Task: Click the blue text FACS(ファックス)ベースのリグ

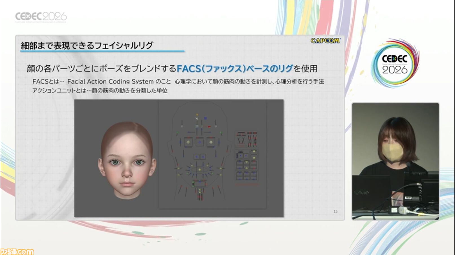Action: click(x=235, y=68)
